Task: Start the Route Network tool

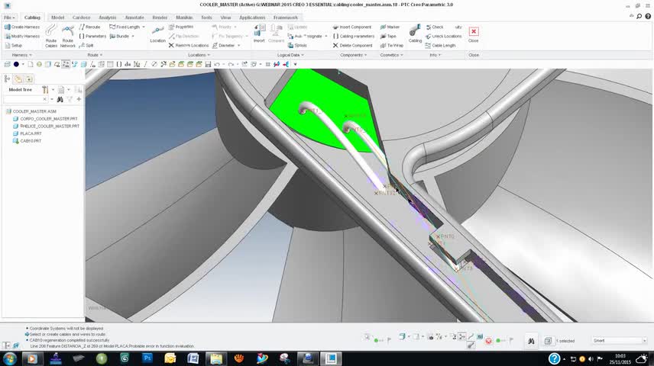Action: [x=67, y=36]
